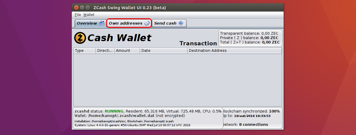Open the Wallet menu
The width and height of the screenshot is (356, 135).
click(x=89, y=15)
